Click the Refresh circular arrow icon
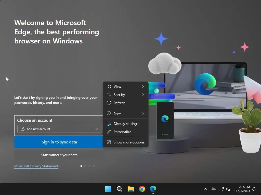The height and width of the screenshot is (195, 261). (x=109, y=103)
